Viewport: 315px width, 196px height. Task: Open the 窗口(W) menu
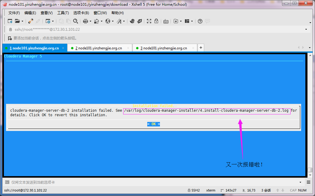[100, 13]
